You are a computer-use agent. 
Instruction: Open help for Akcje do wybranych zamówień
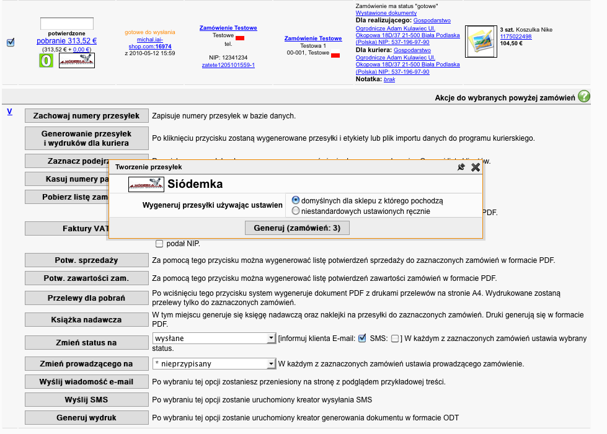pos(584,96)
